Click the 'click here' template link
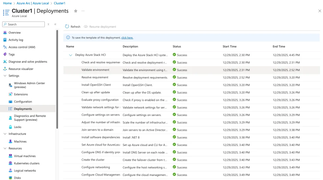The height and width of the screenshot is (180, 323). [127, 38]
